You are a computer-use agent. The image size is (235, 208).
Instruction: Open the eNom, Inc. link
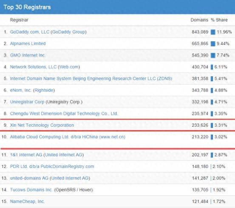[21, 90]
